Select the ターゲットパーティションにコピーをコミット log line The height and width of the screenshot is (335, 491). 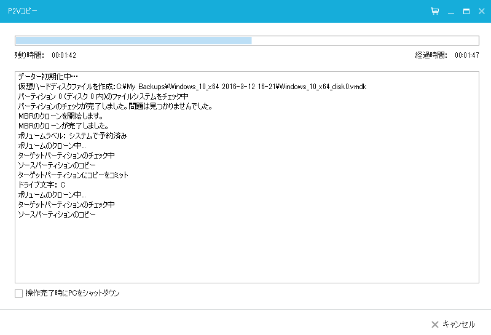(73, 175)
